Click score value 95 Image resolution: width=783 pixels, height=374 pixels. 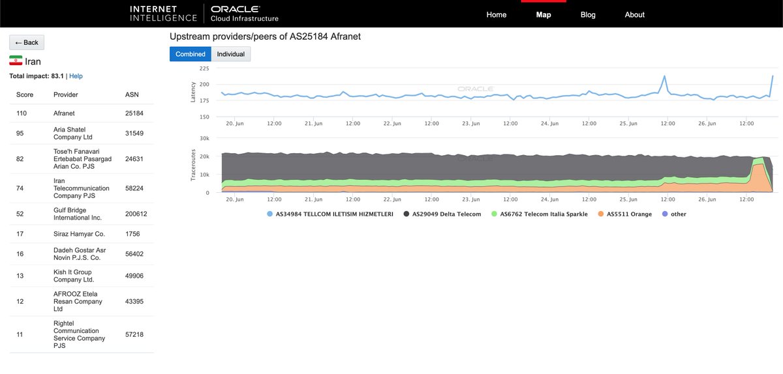[20, 134]
